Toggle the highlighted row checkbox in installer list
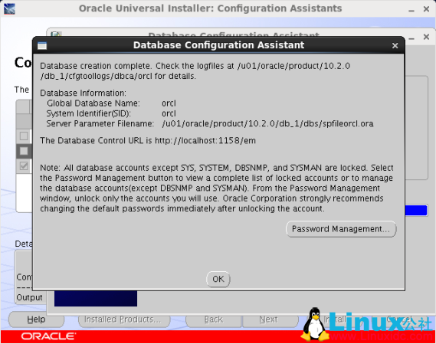 tap(24, 151)
